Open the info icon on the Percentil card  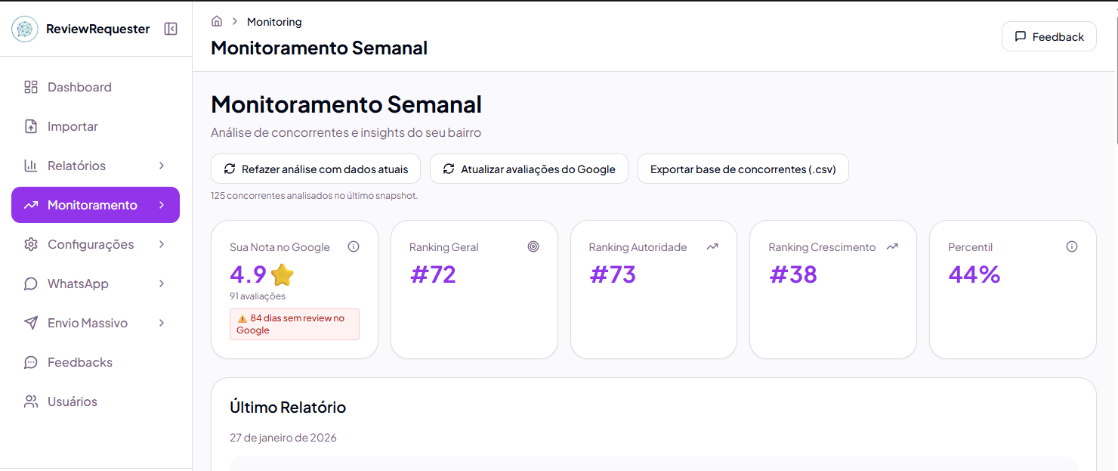(x=1072, y=246)
